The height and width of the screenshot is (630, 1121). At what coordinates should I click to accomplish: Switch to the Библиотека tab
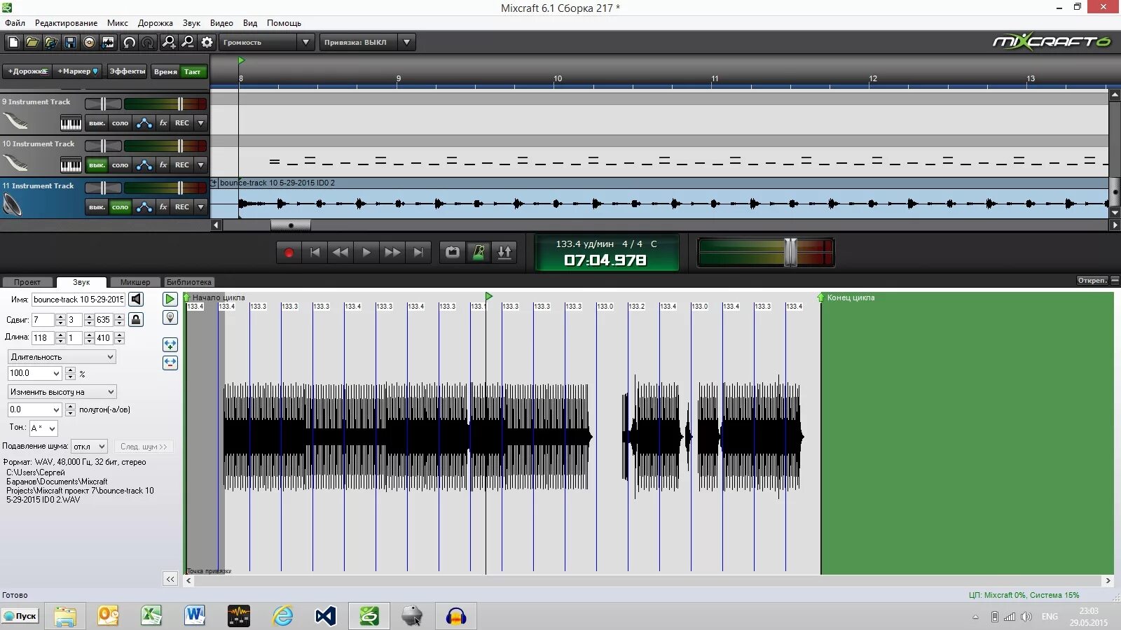click(x=189, y=282)
